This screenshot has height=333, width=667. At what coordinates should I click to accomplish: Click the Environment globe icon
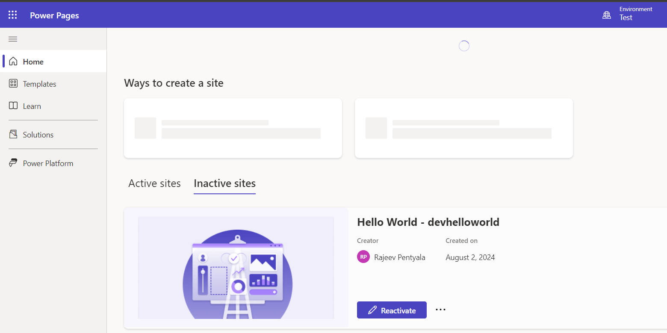point(607,15)
